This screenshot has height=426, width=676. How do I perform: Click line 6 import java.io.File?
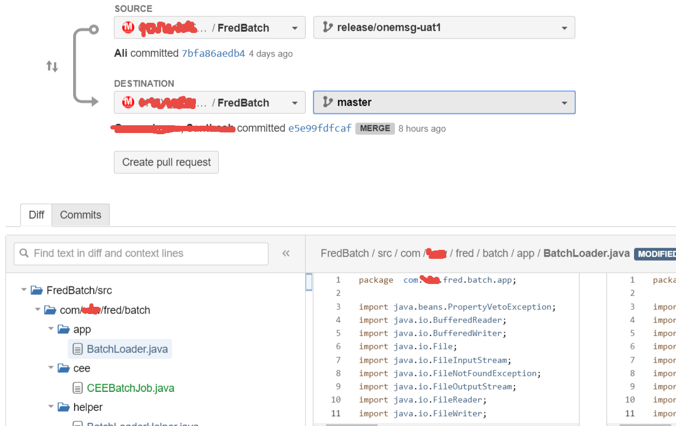pos(408,347)
